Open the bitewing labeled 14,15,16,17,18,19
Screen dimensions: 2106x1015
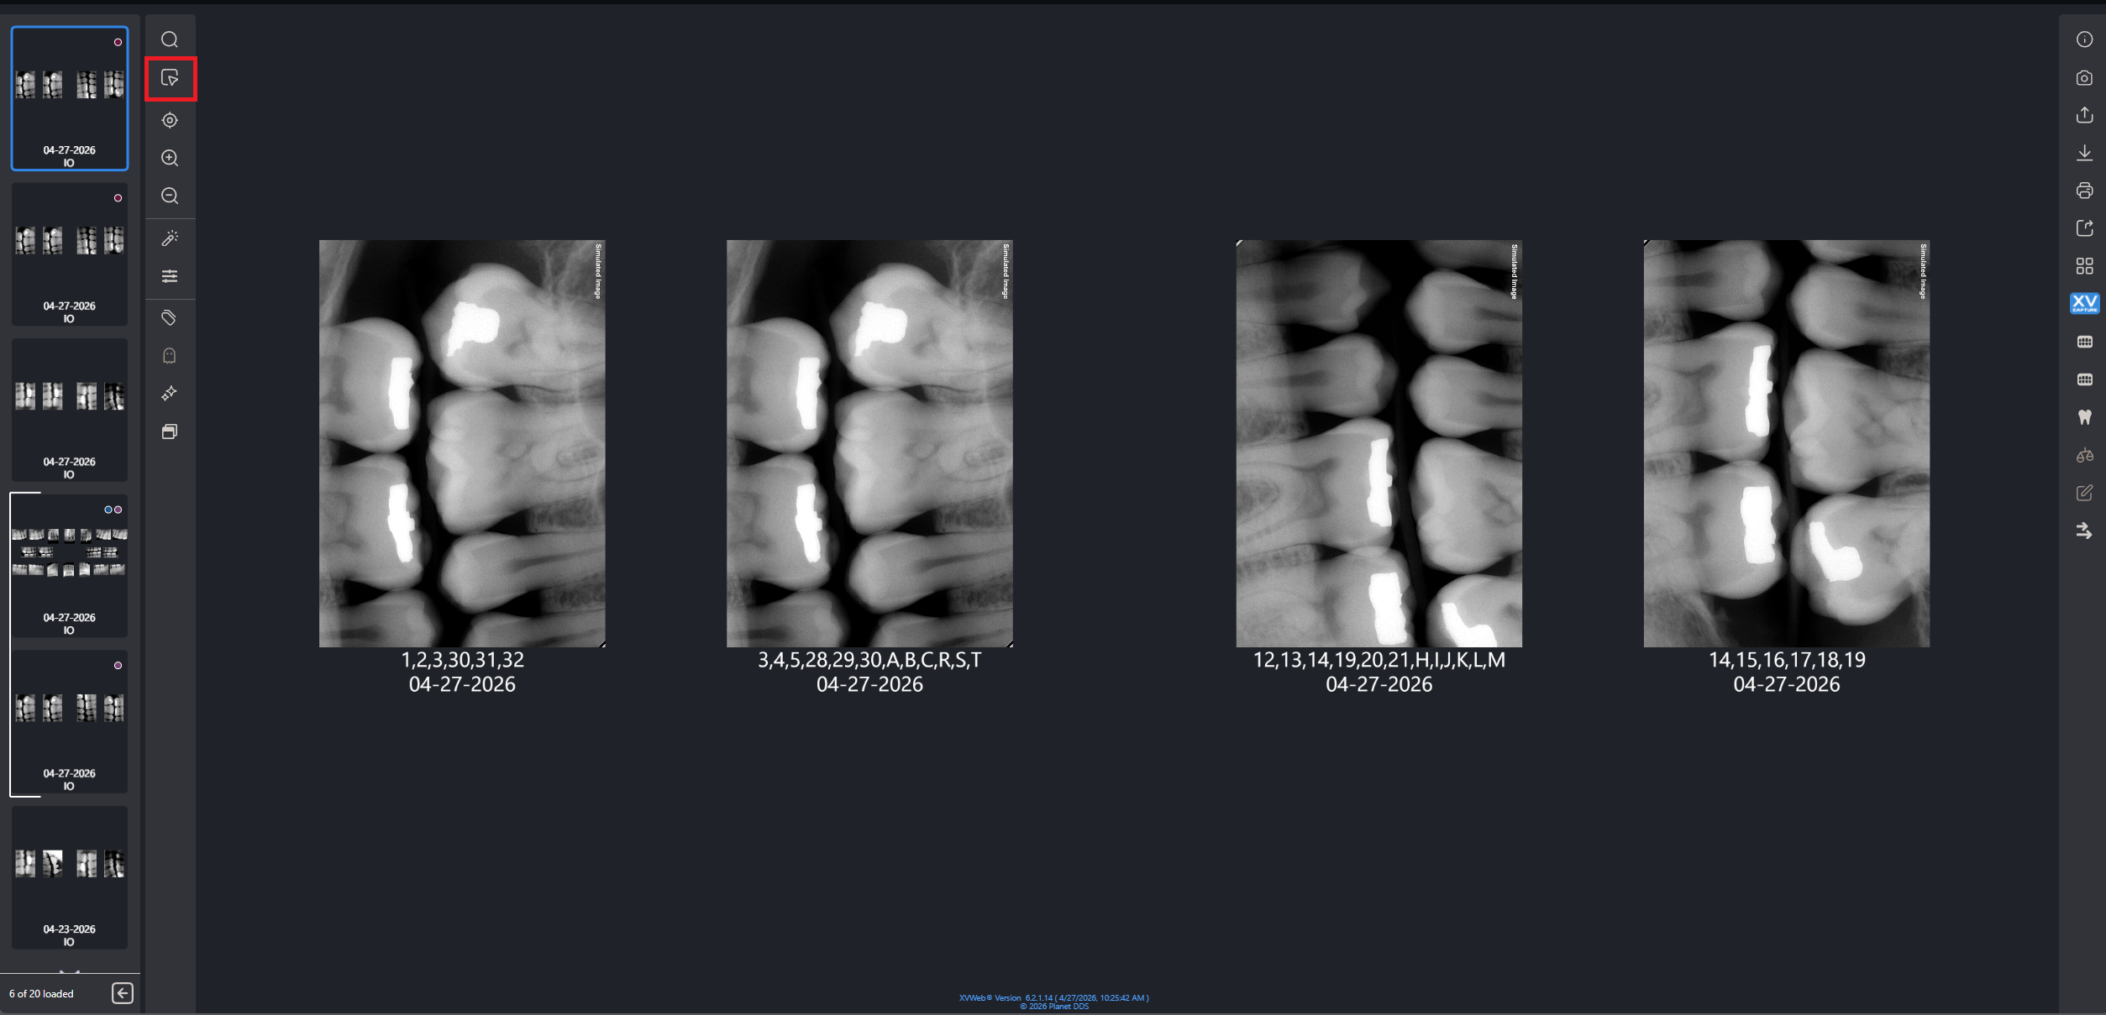coord(1787,443)
